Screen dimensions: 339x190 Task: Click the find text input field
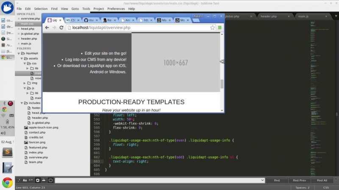[158, 180]
